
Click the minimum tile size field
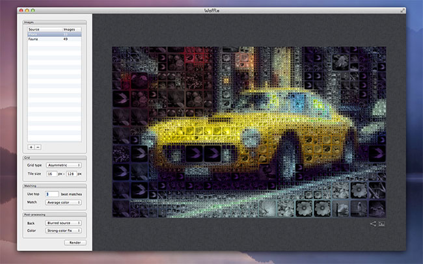[x=51, y=174]
